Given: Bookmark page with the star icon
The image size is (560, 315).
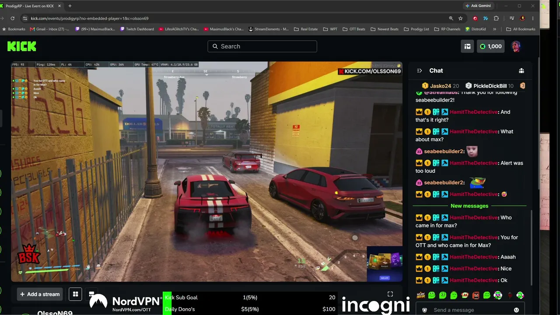Looking at the screenshot, I should (x=460, y=18).
